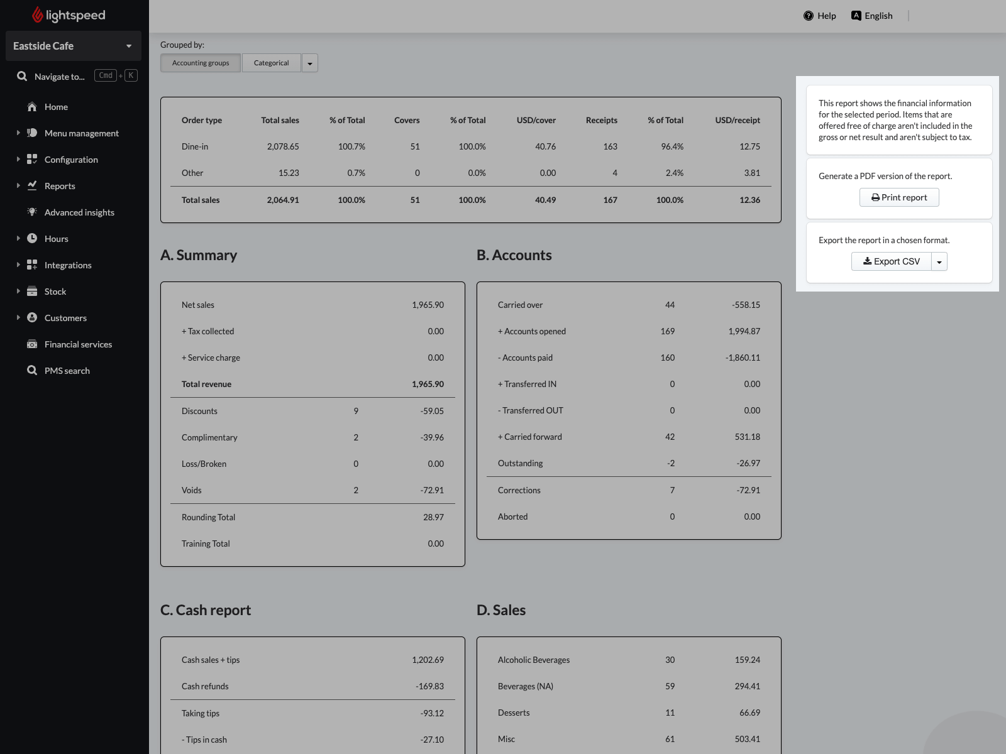Click the Customers person icon
1006x754 pixels.
tap(32, 318)
